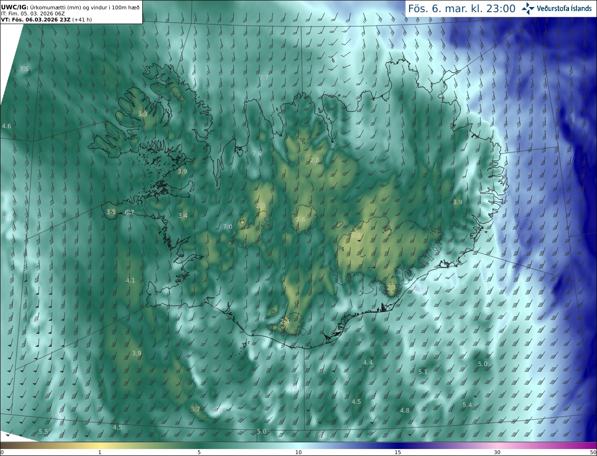Click the 7.7 value label on the map
Viewport: 597px width, 456px height.
click(264, 77)
